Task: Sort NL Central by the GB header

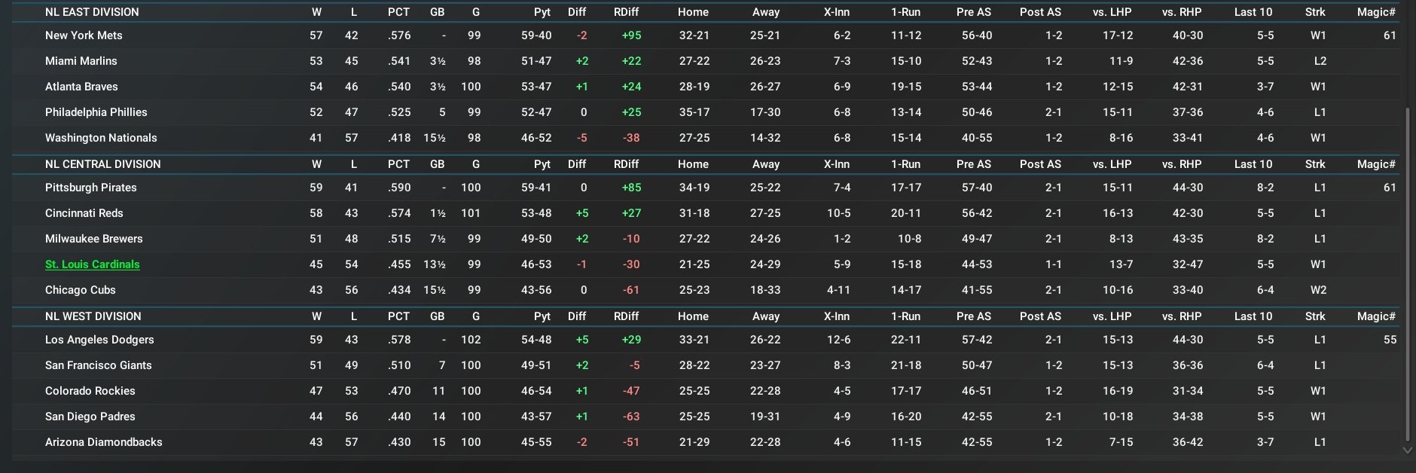Action: (437, 164)
